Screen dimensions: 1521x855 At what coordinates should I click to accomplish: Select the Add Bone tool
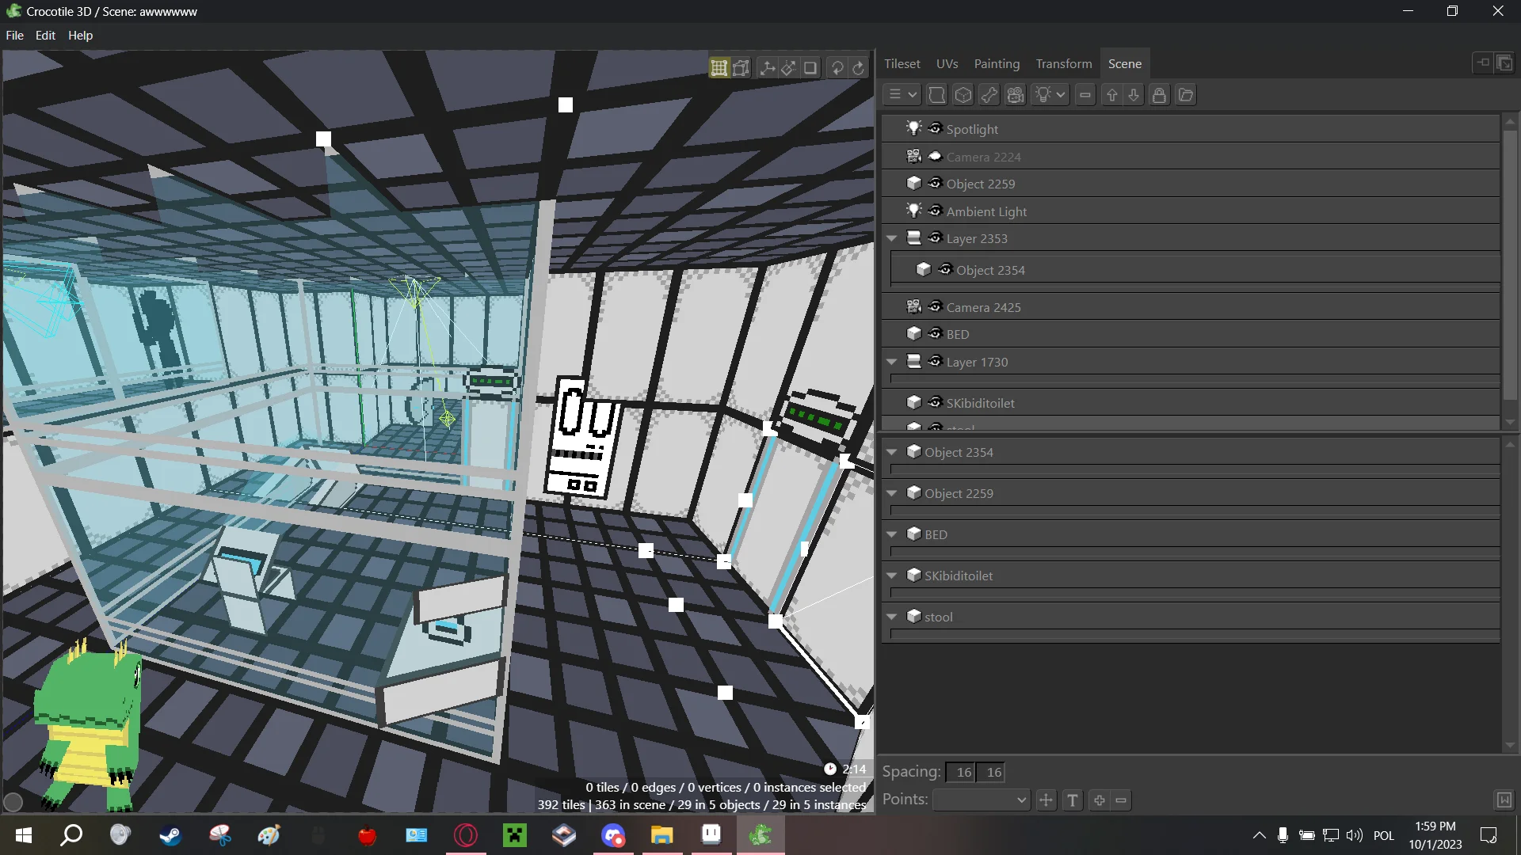pos(989,94)
